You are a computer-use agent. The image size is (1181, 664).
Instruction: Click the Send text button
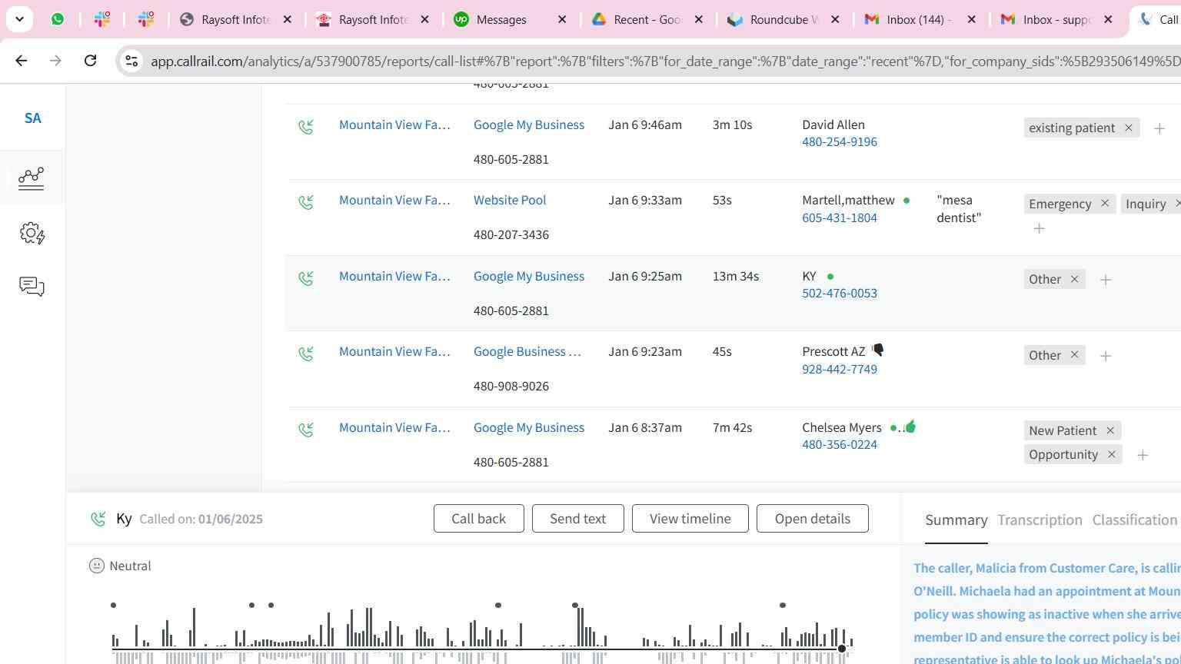point(577,519)
